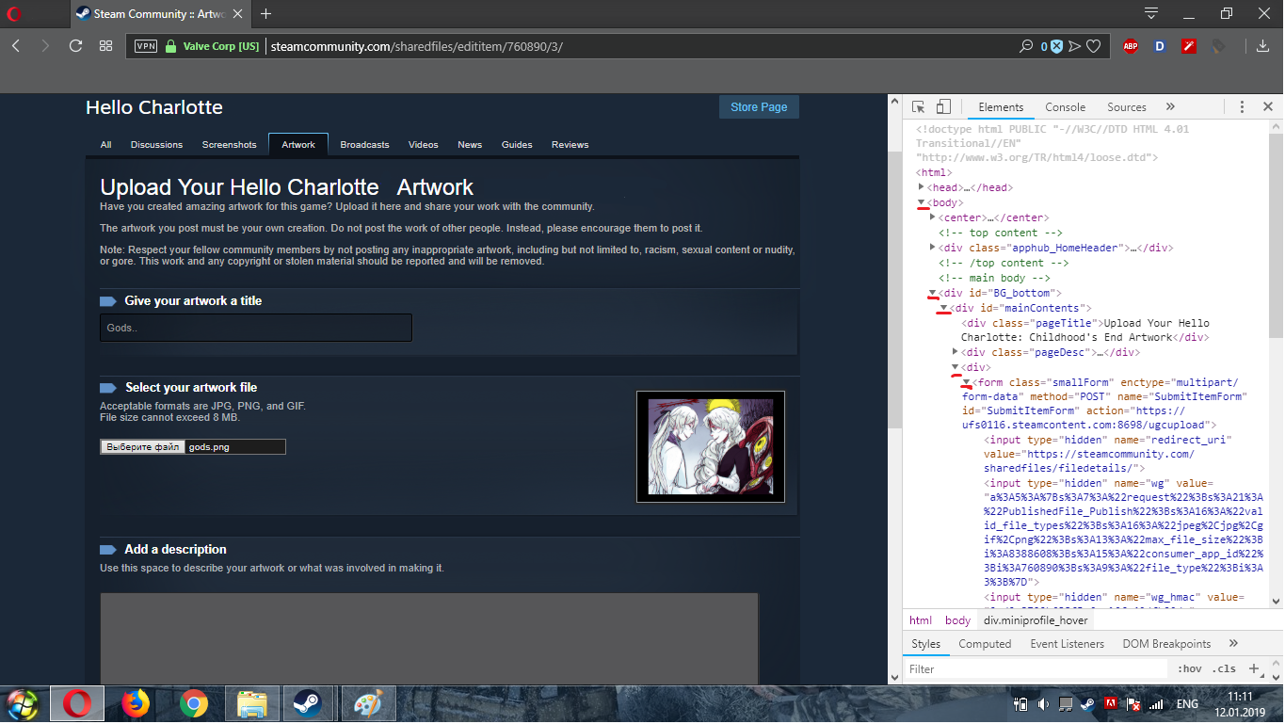
Task: Click the red magic wand extension icon
Action: [x=1189, y=46]
